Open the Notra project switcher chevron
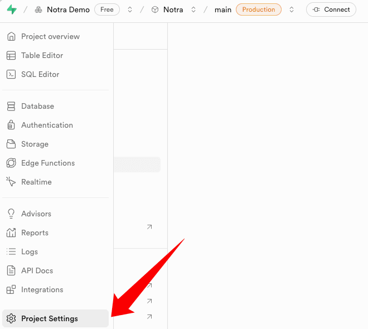The image size is (368, 329). click(193, 9)
